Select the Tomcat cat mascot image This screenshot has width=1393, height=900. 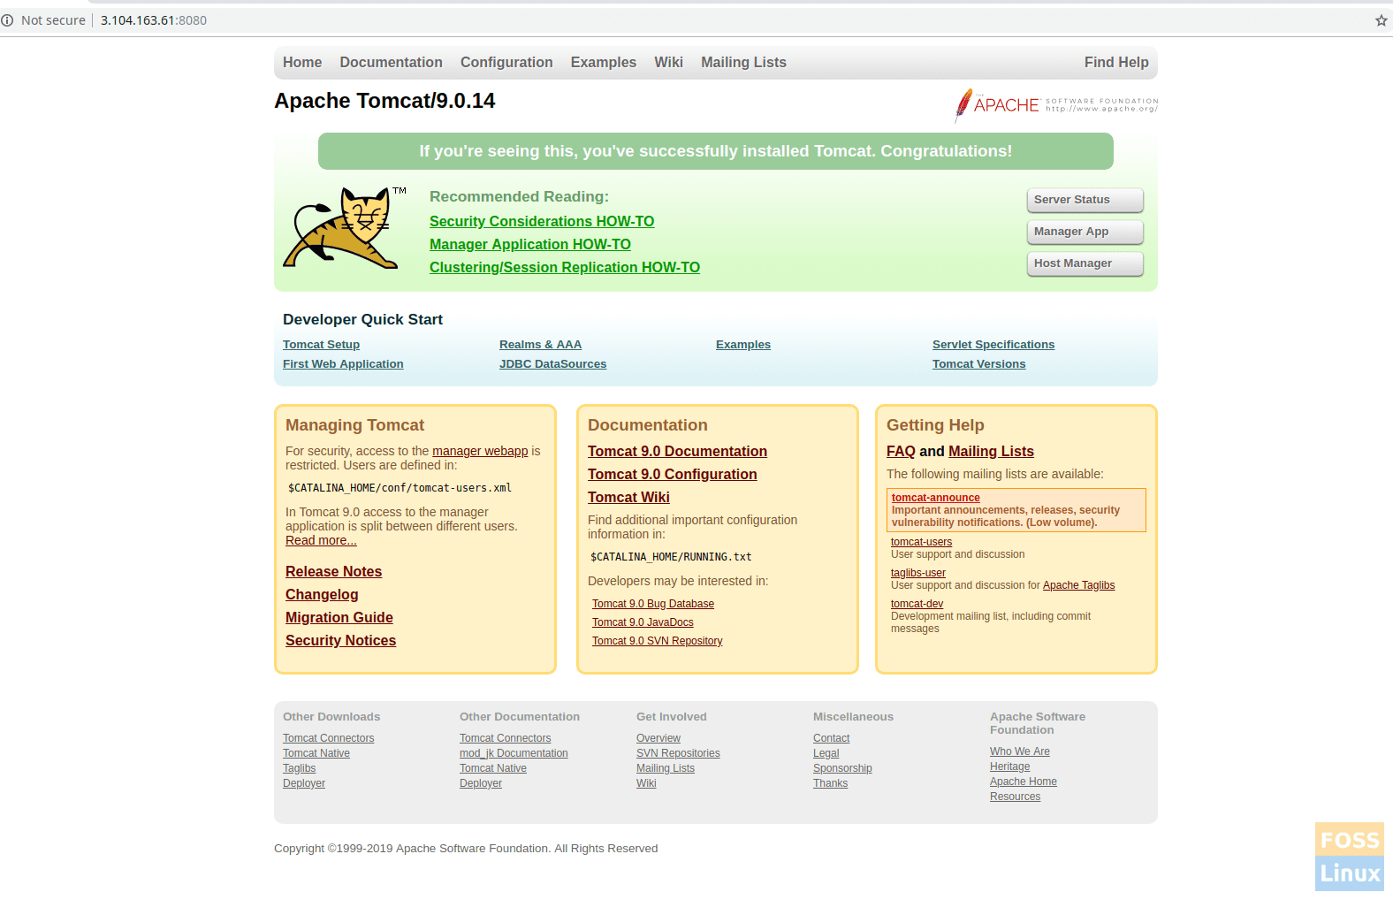(345, 227)
